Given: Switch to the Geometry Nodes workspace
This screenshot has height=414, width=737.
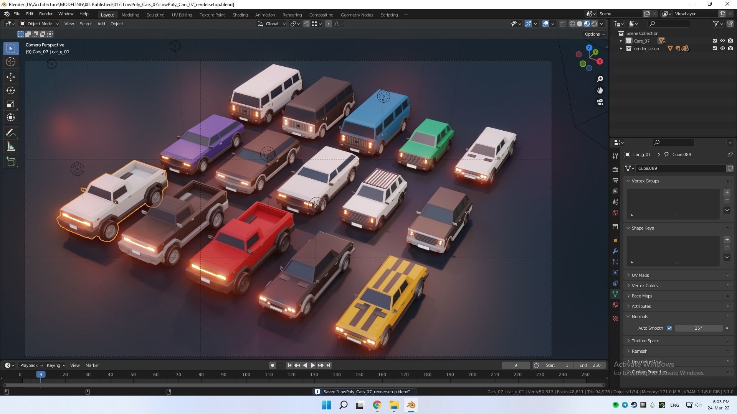Looking at the screenshot, I should pos(357,15).
